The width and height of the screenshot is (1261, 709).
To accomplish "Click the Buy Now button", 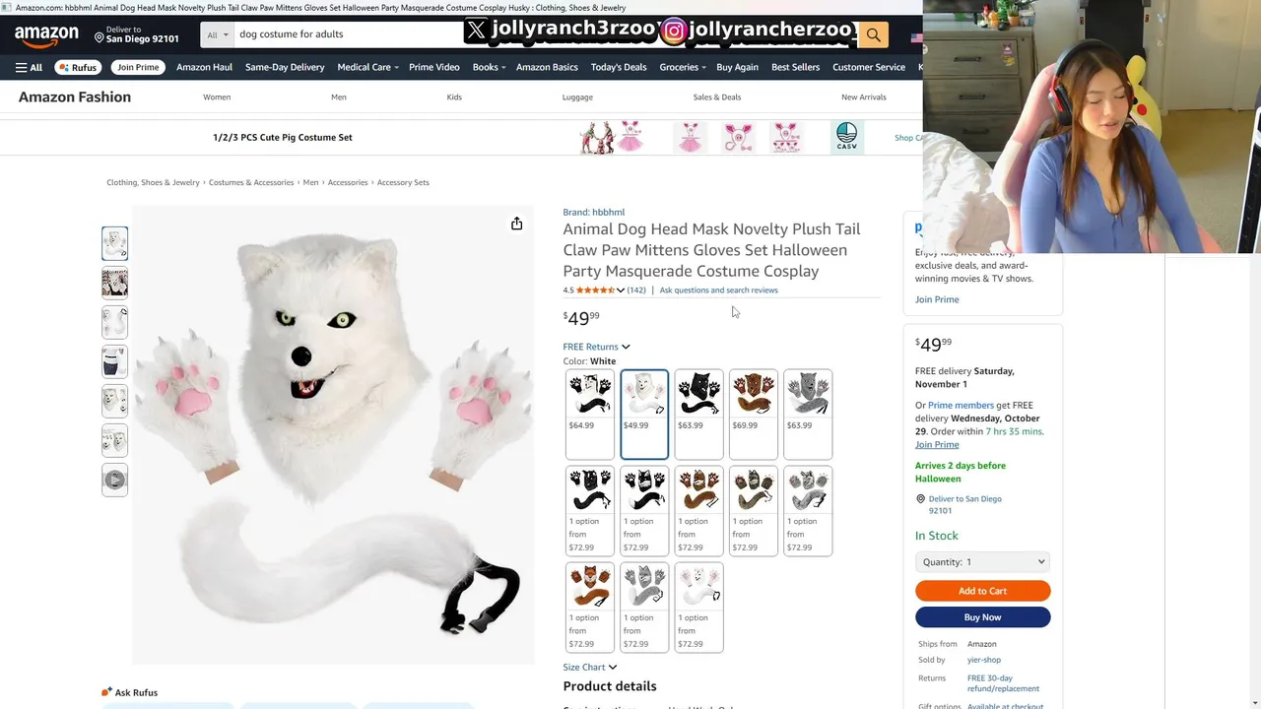I will tap(982, 617).
